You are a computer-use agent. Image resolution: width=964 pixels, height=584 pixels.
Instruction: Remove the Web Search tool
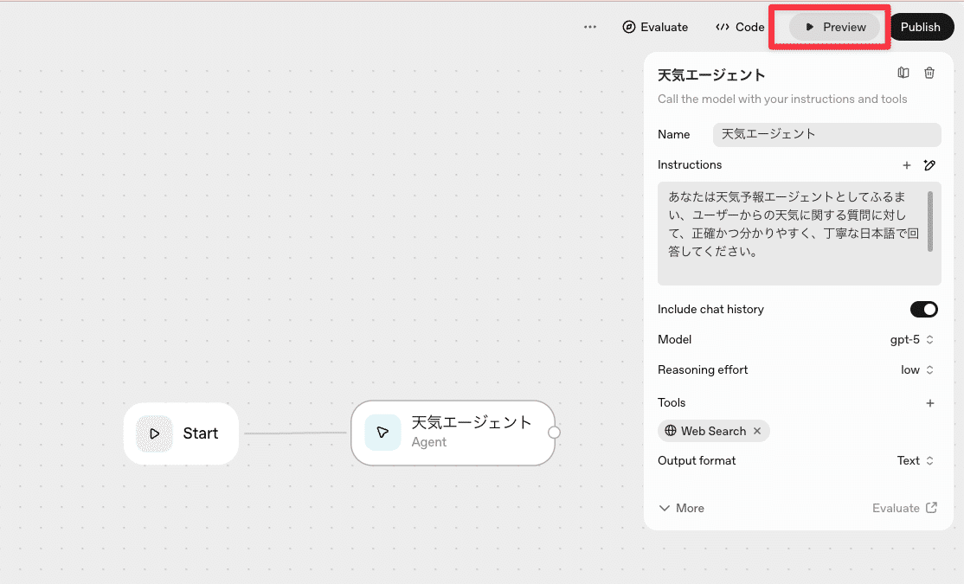(757, 431)
